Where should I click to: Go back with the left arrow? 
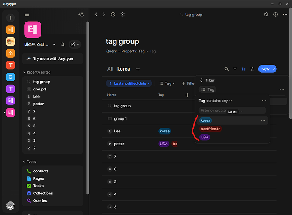pos(96,15)
